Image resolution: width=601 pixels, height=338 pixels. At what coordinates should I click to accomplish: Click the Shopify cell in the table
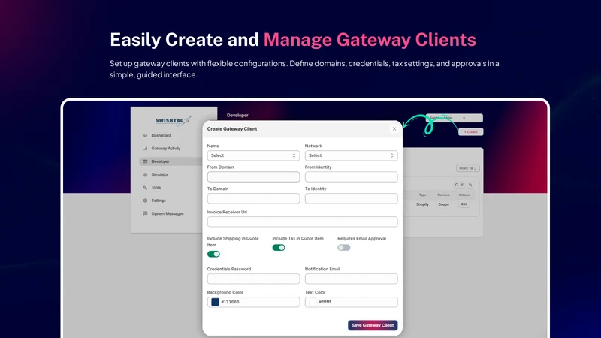point(422,204)
